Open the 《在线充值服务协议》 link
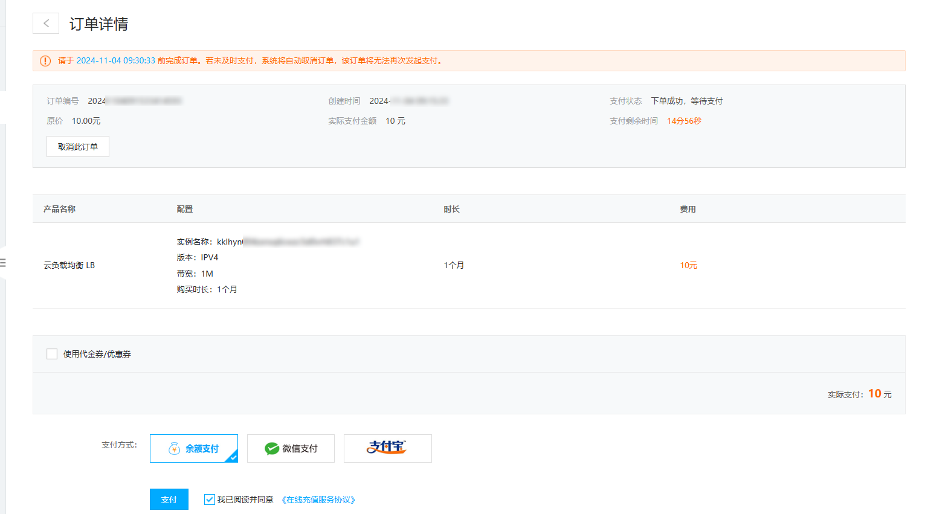Image resolution: width=925 pixels, height=514 pixels. click(x=318, y=500)
